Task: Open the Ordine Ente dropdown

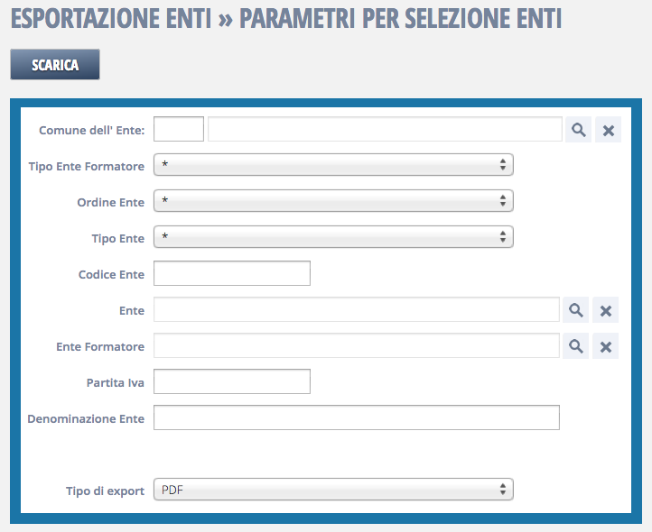Action: click(x=333, y=201)
